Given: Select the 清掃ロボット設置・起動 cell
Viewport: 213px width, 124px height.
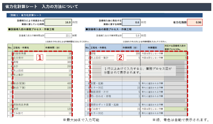Looking at the screenshot, I should [106, 105].
